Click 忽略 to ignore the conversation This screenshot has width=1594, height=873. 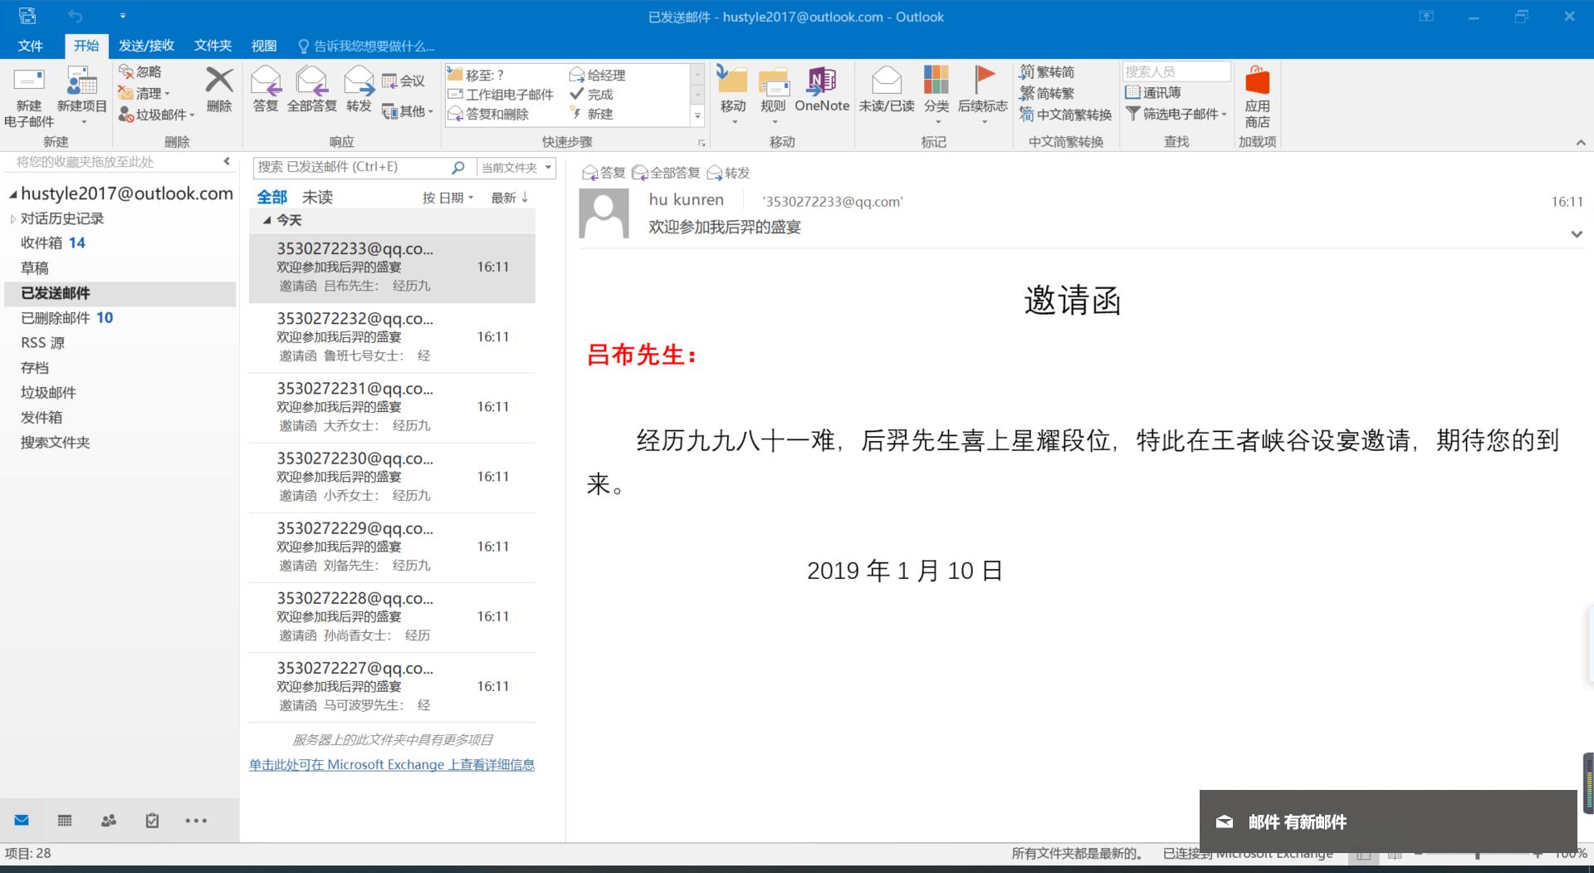[141, 71]
